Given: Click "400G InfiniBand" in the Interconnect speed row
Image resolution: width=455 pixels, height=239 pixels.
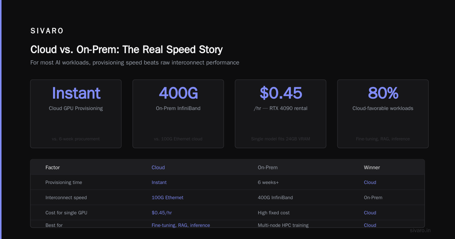Looking at the screenshot, I should [275, 198].
